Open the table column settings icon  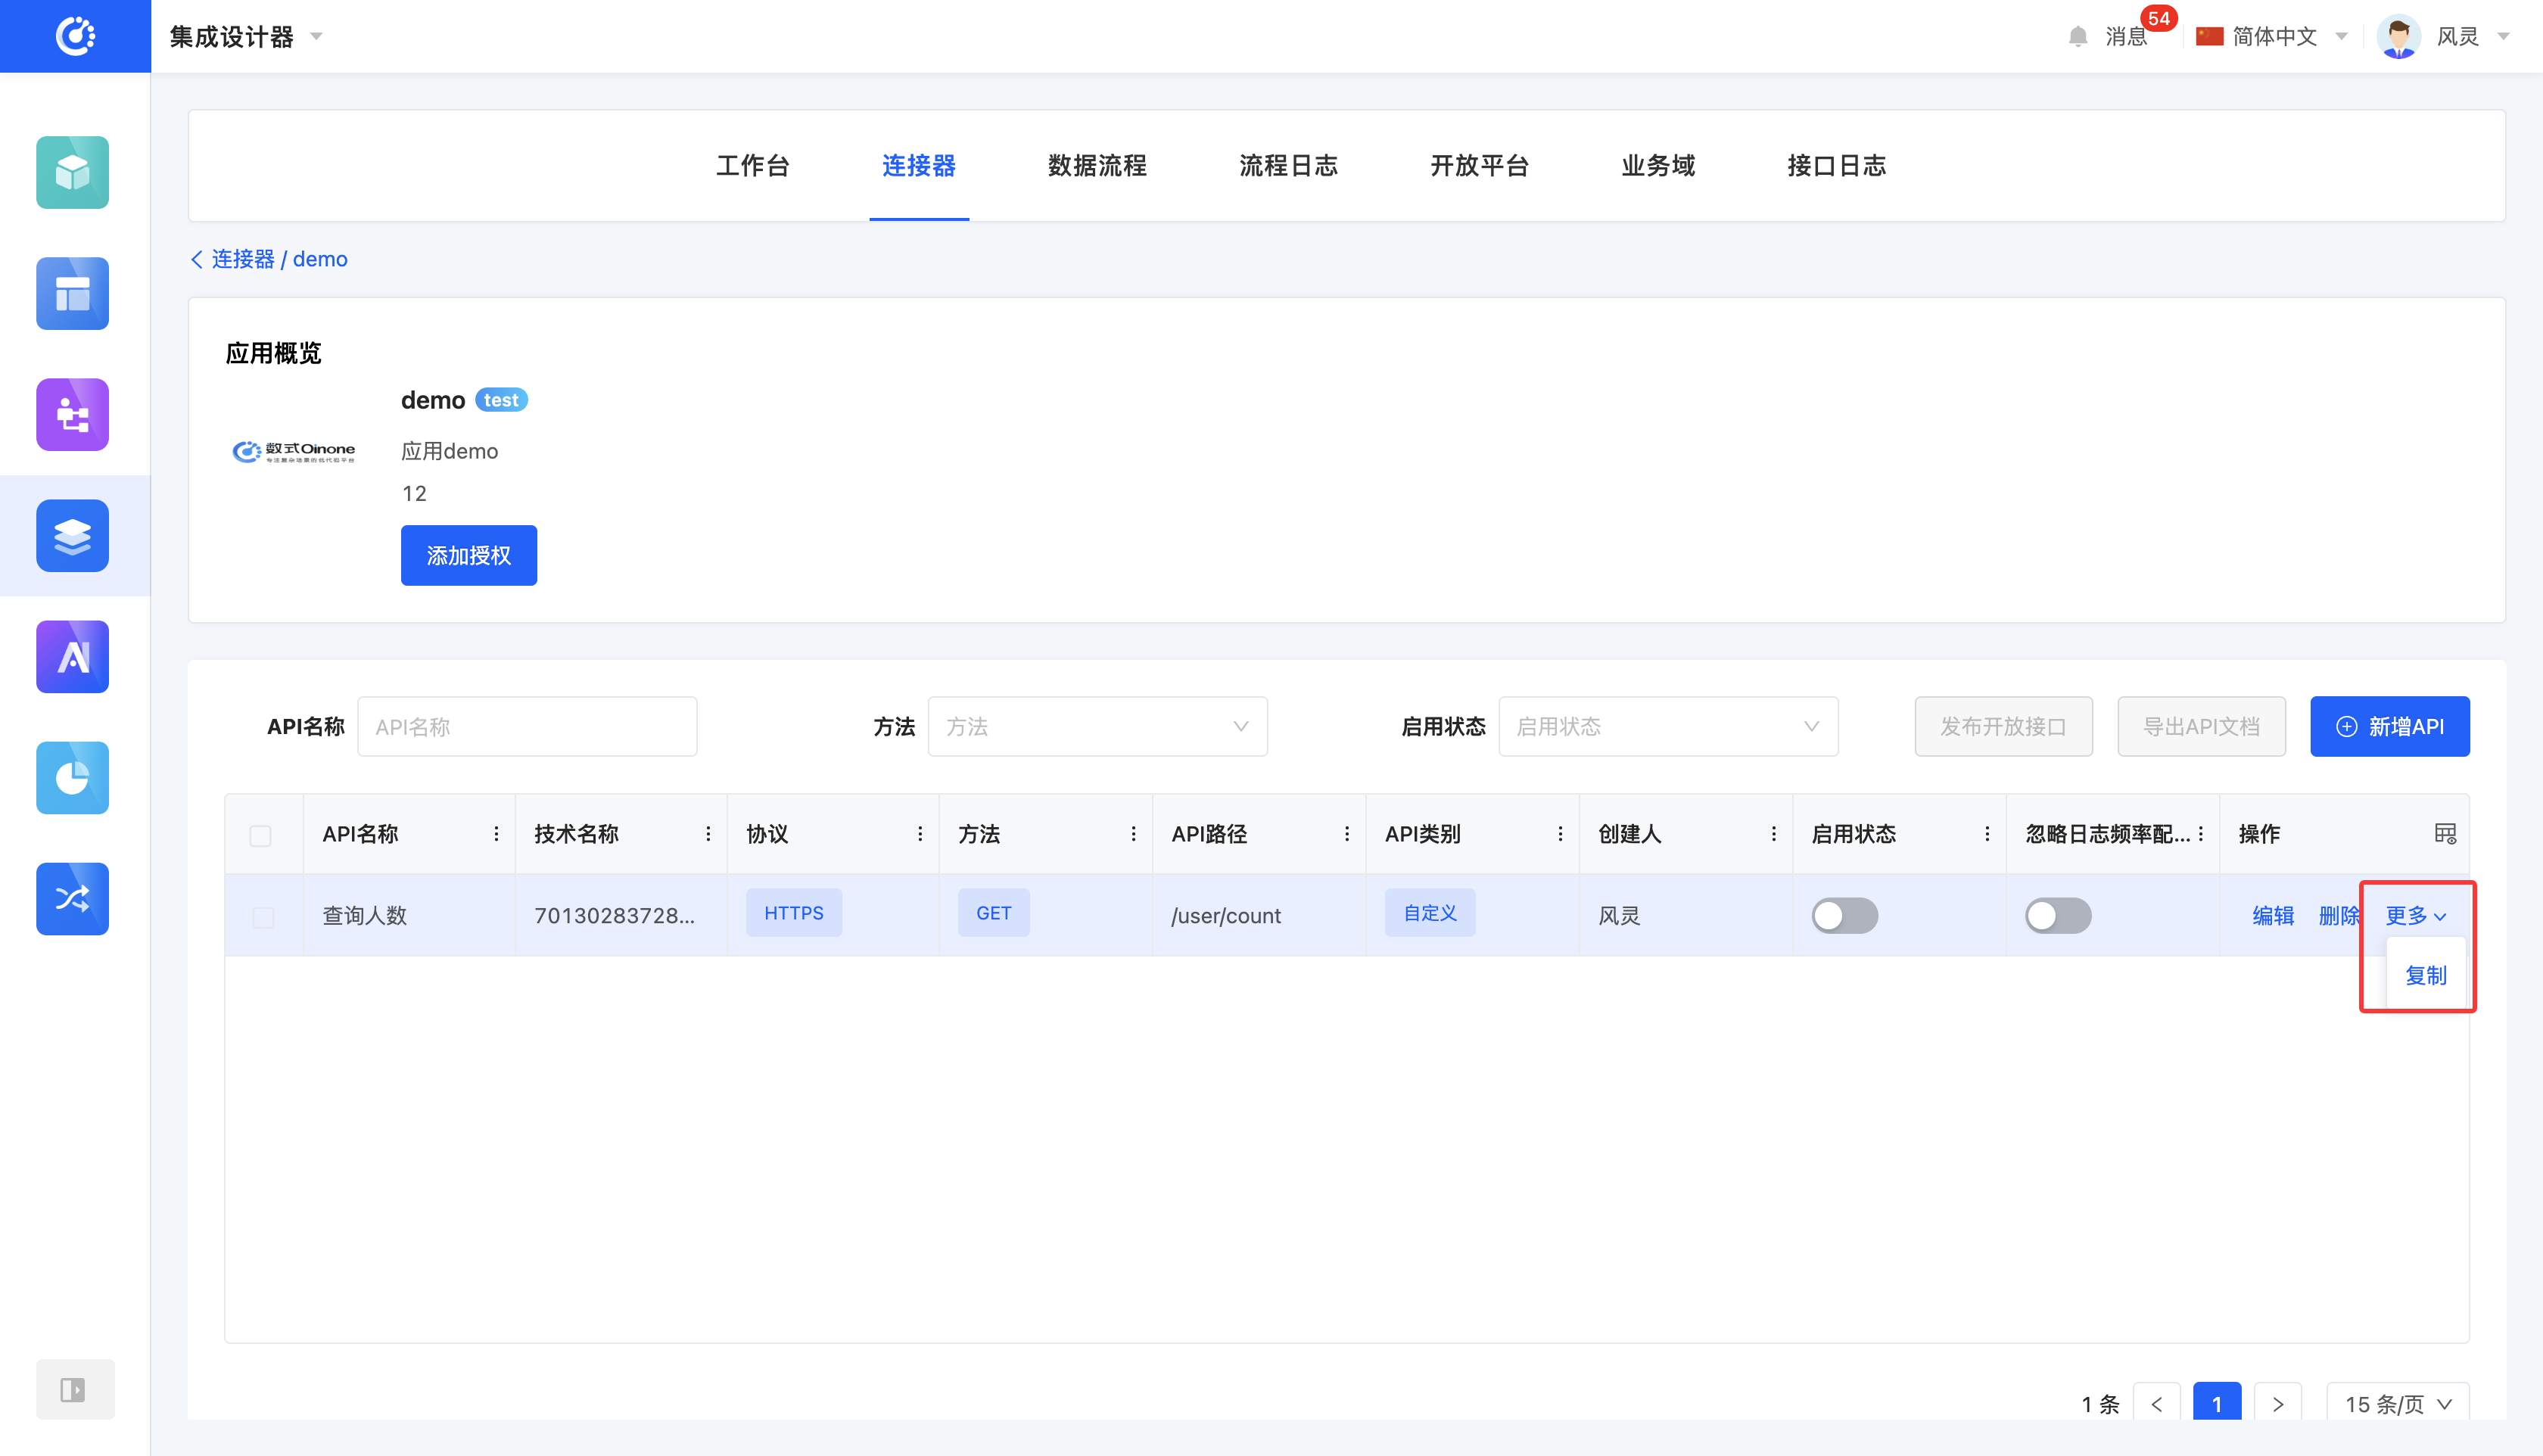[x=2444, y=833]
